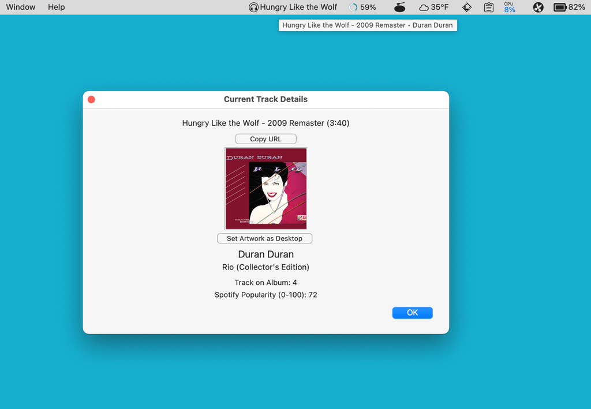This screenshot has height=409, width=591.
Task: Click the Spotify Popularity 72 line
Action: pos(265,295)
